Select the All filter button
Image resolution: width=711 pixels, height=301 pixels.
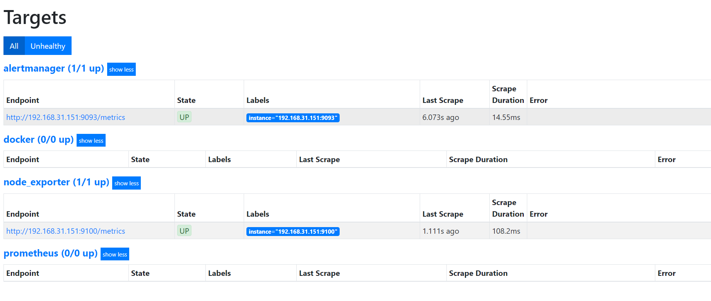pos(14,46)
